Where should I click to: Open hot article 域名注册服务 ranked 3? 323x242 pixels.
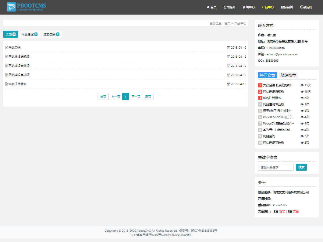pyautogui.click(x=272, y=98)
